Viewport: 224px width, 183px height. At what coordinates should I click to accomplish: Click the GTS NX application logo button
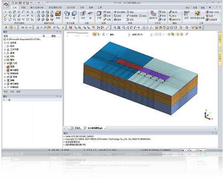click(x=6, y=5)
